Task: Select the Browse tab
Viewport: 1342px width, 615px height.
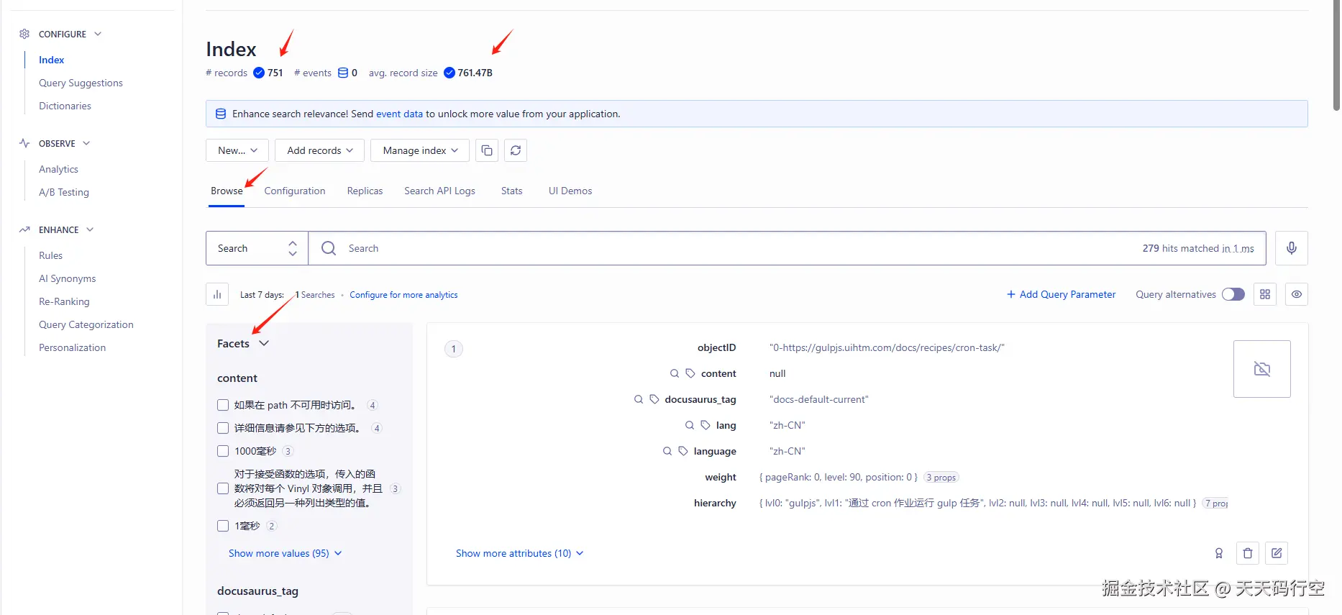Action: coord(227,191)
